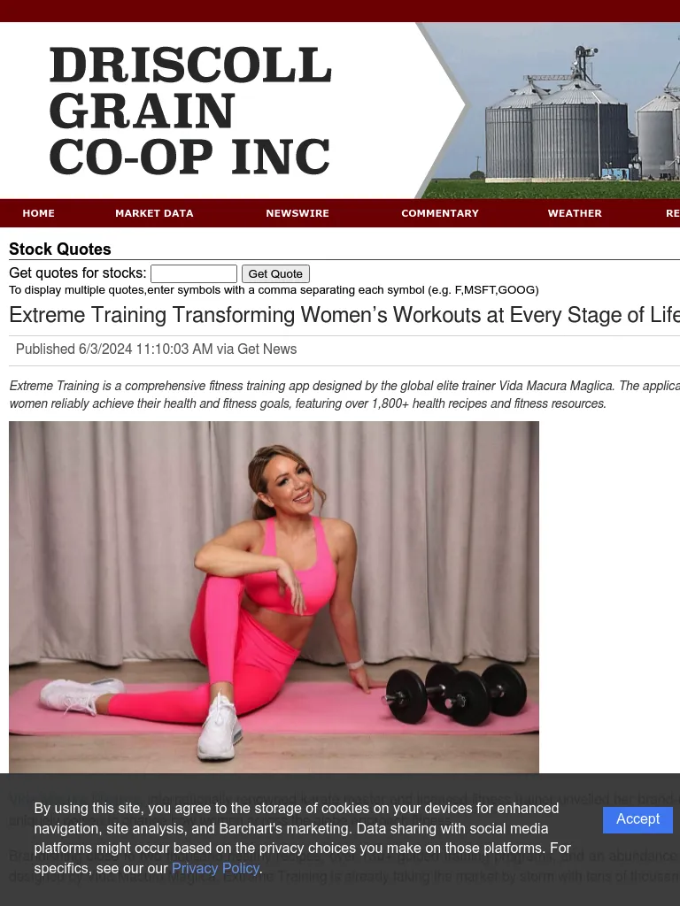Click the Get Quote button
This screenshot has width=680, height=906.
point(275,273)
